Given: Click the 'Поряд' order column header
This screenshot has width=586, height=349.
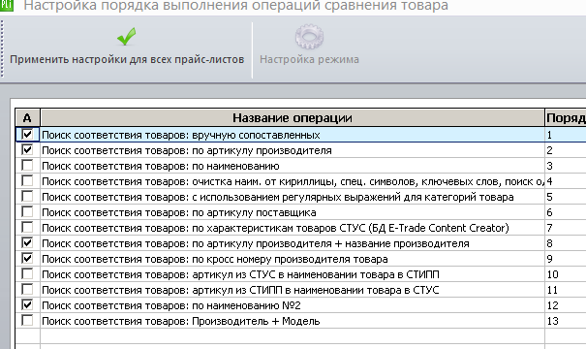Looking at the screenshot, I should 566,118.
